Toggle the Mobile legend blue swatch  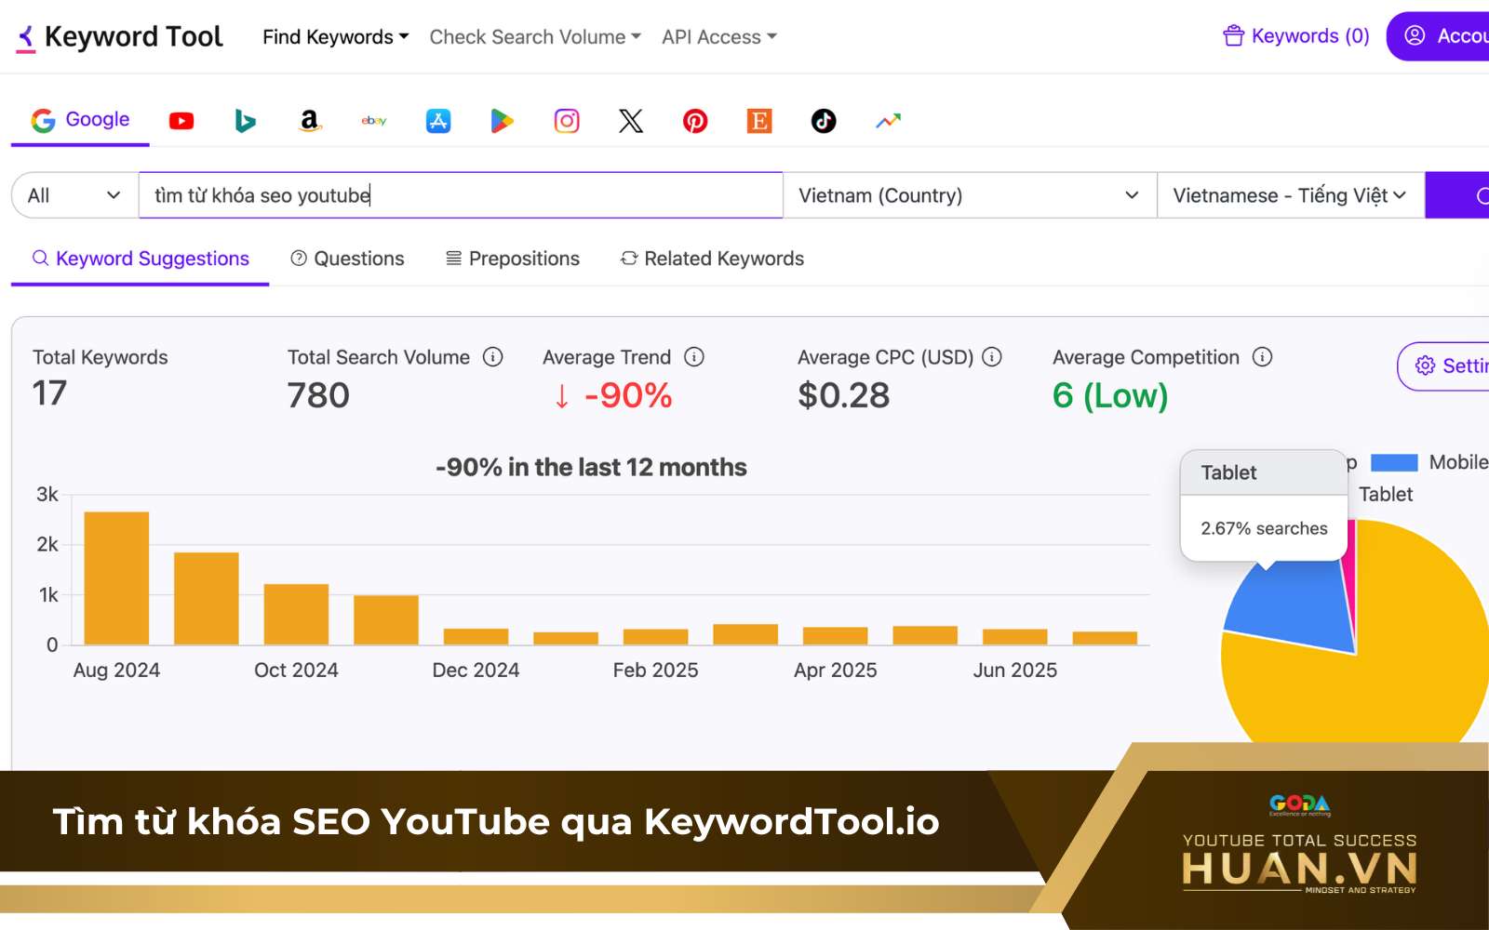tap(1394, 462)
